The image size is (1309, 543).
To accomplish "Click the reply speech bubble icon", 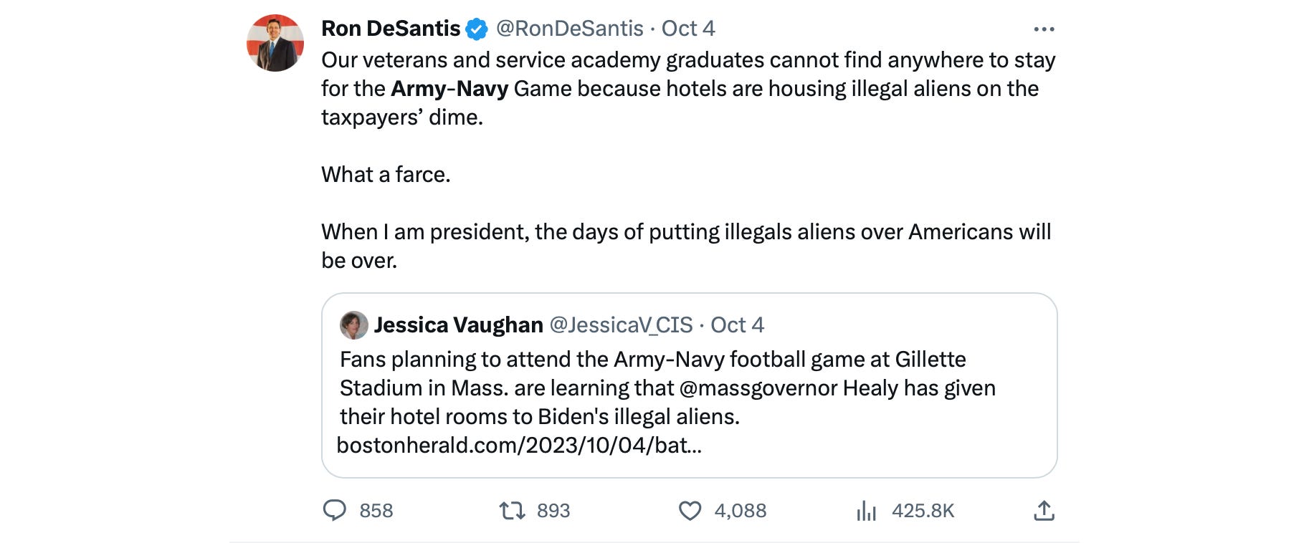I will tap(334, 510).
